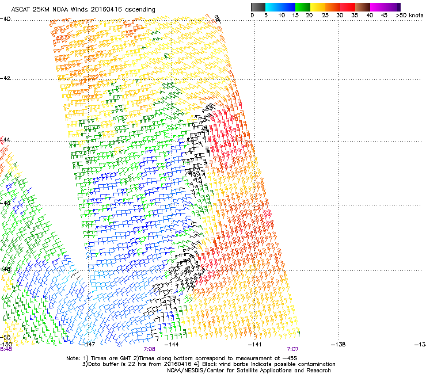
Task: Click the -48 latitude axis label
Action: click(5, 269)
